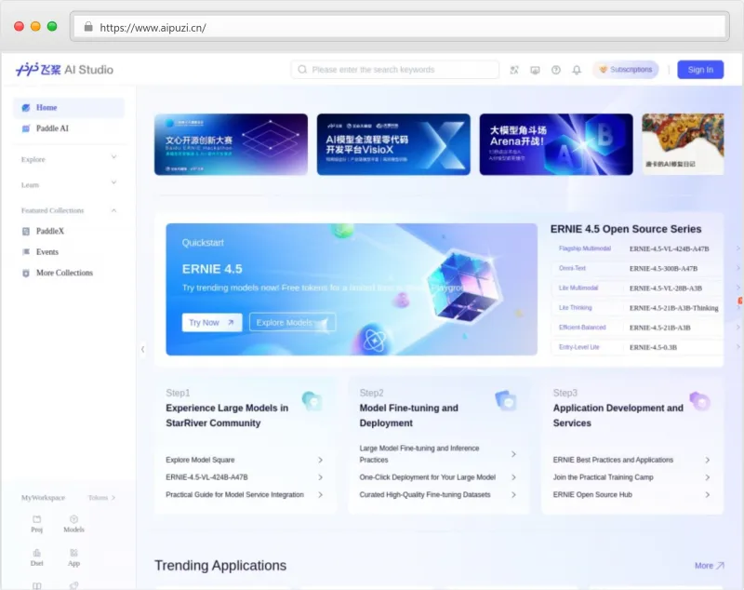Open Proj in MyWorkspace

click(x=37, y=523)
